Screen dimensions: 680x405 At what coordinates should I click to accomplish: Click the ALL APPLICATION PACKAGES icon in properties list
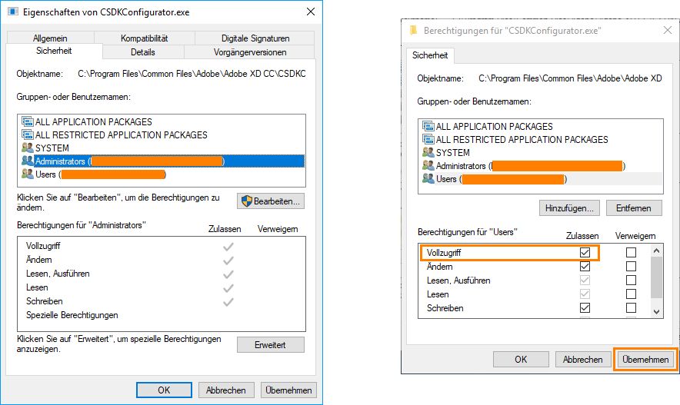28,122
